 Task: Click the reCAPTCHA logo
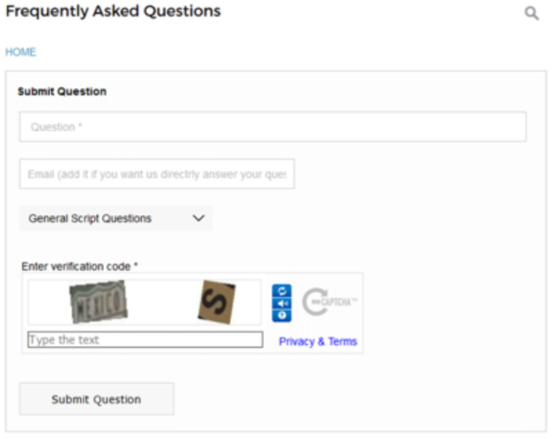329,302
